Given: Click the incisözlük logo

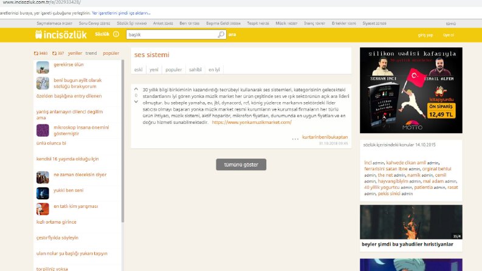Looking at the screenshot, I should pyautogui.click(x=61, y=35).
